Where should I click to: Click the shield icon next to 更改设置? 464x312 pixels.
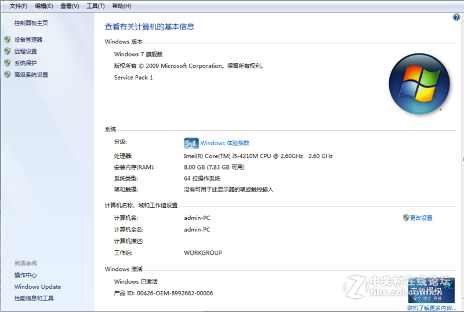tap(406, 218)
